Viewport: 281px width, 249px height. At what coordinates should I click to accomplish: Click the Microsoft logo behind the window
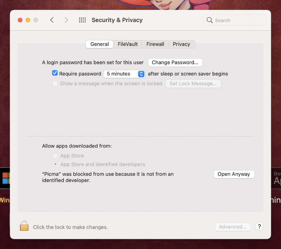(x=5, y=178)
